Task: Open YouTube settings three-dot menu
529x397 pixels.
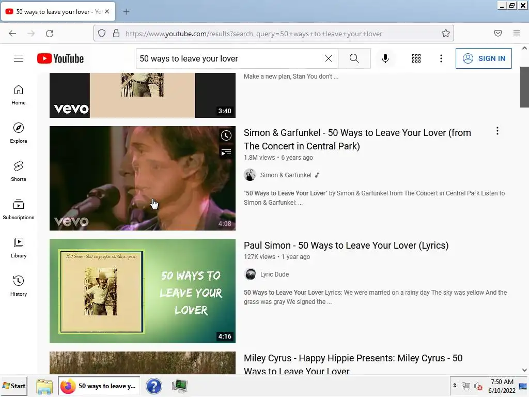Action: (441, 58)
